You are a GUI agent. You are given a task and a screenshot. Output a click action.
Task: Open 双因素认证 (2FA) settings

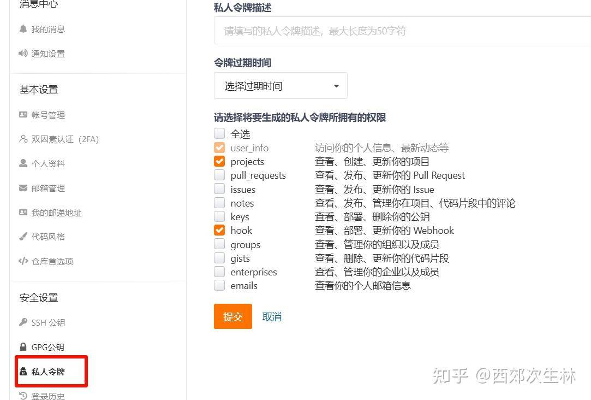(65, 139)
